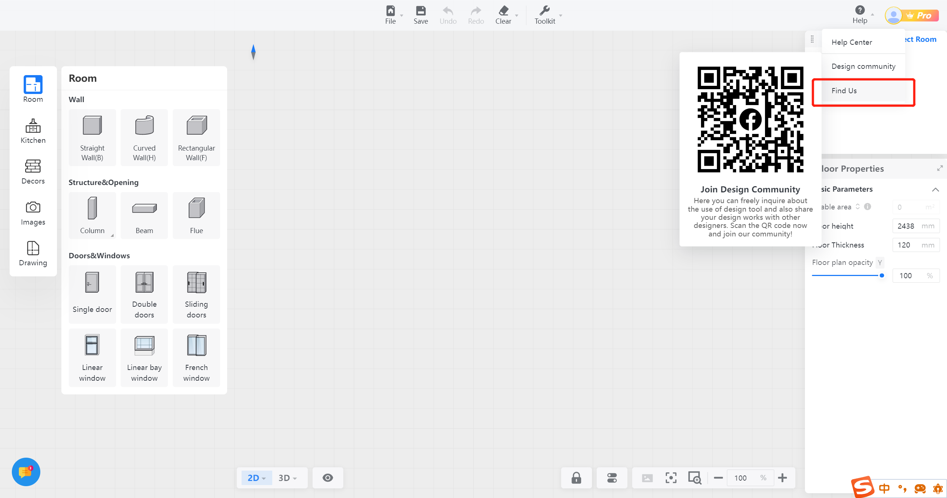The width and height of the screenshot is (947, 498).
Task: Expand the 3D view dropdown
Action: pos(295,478)
